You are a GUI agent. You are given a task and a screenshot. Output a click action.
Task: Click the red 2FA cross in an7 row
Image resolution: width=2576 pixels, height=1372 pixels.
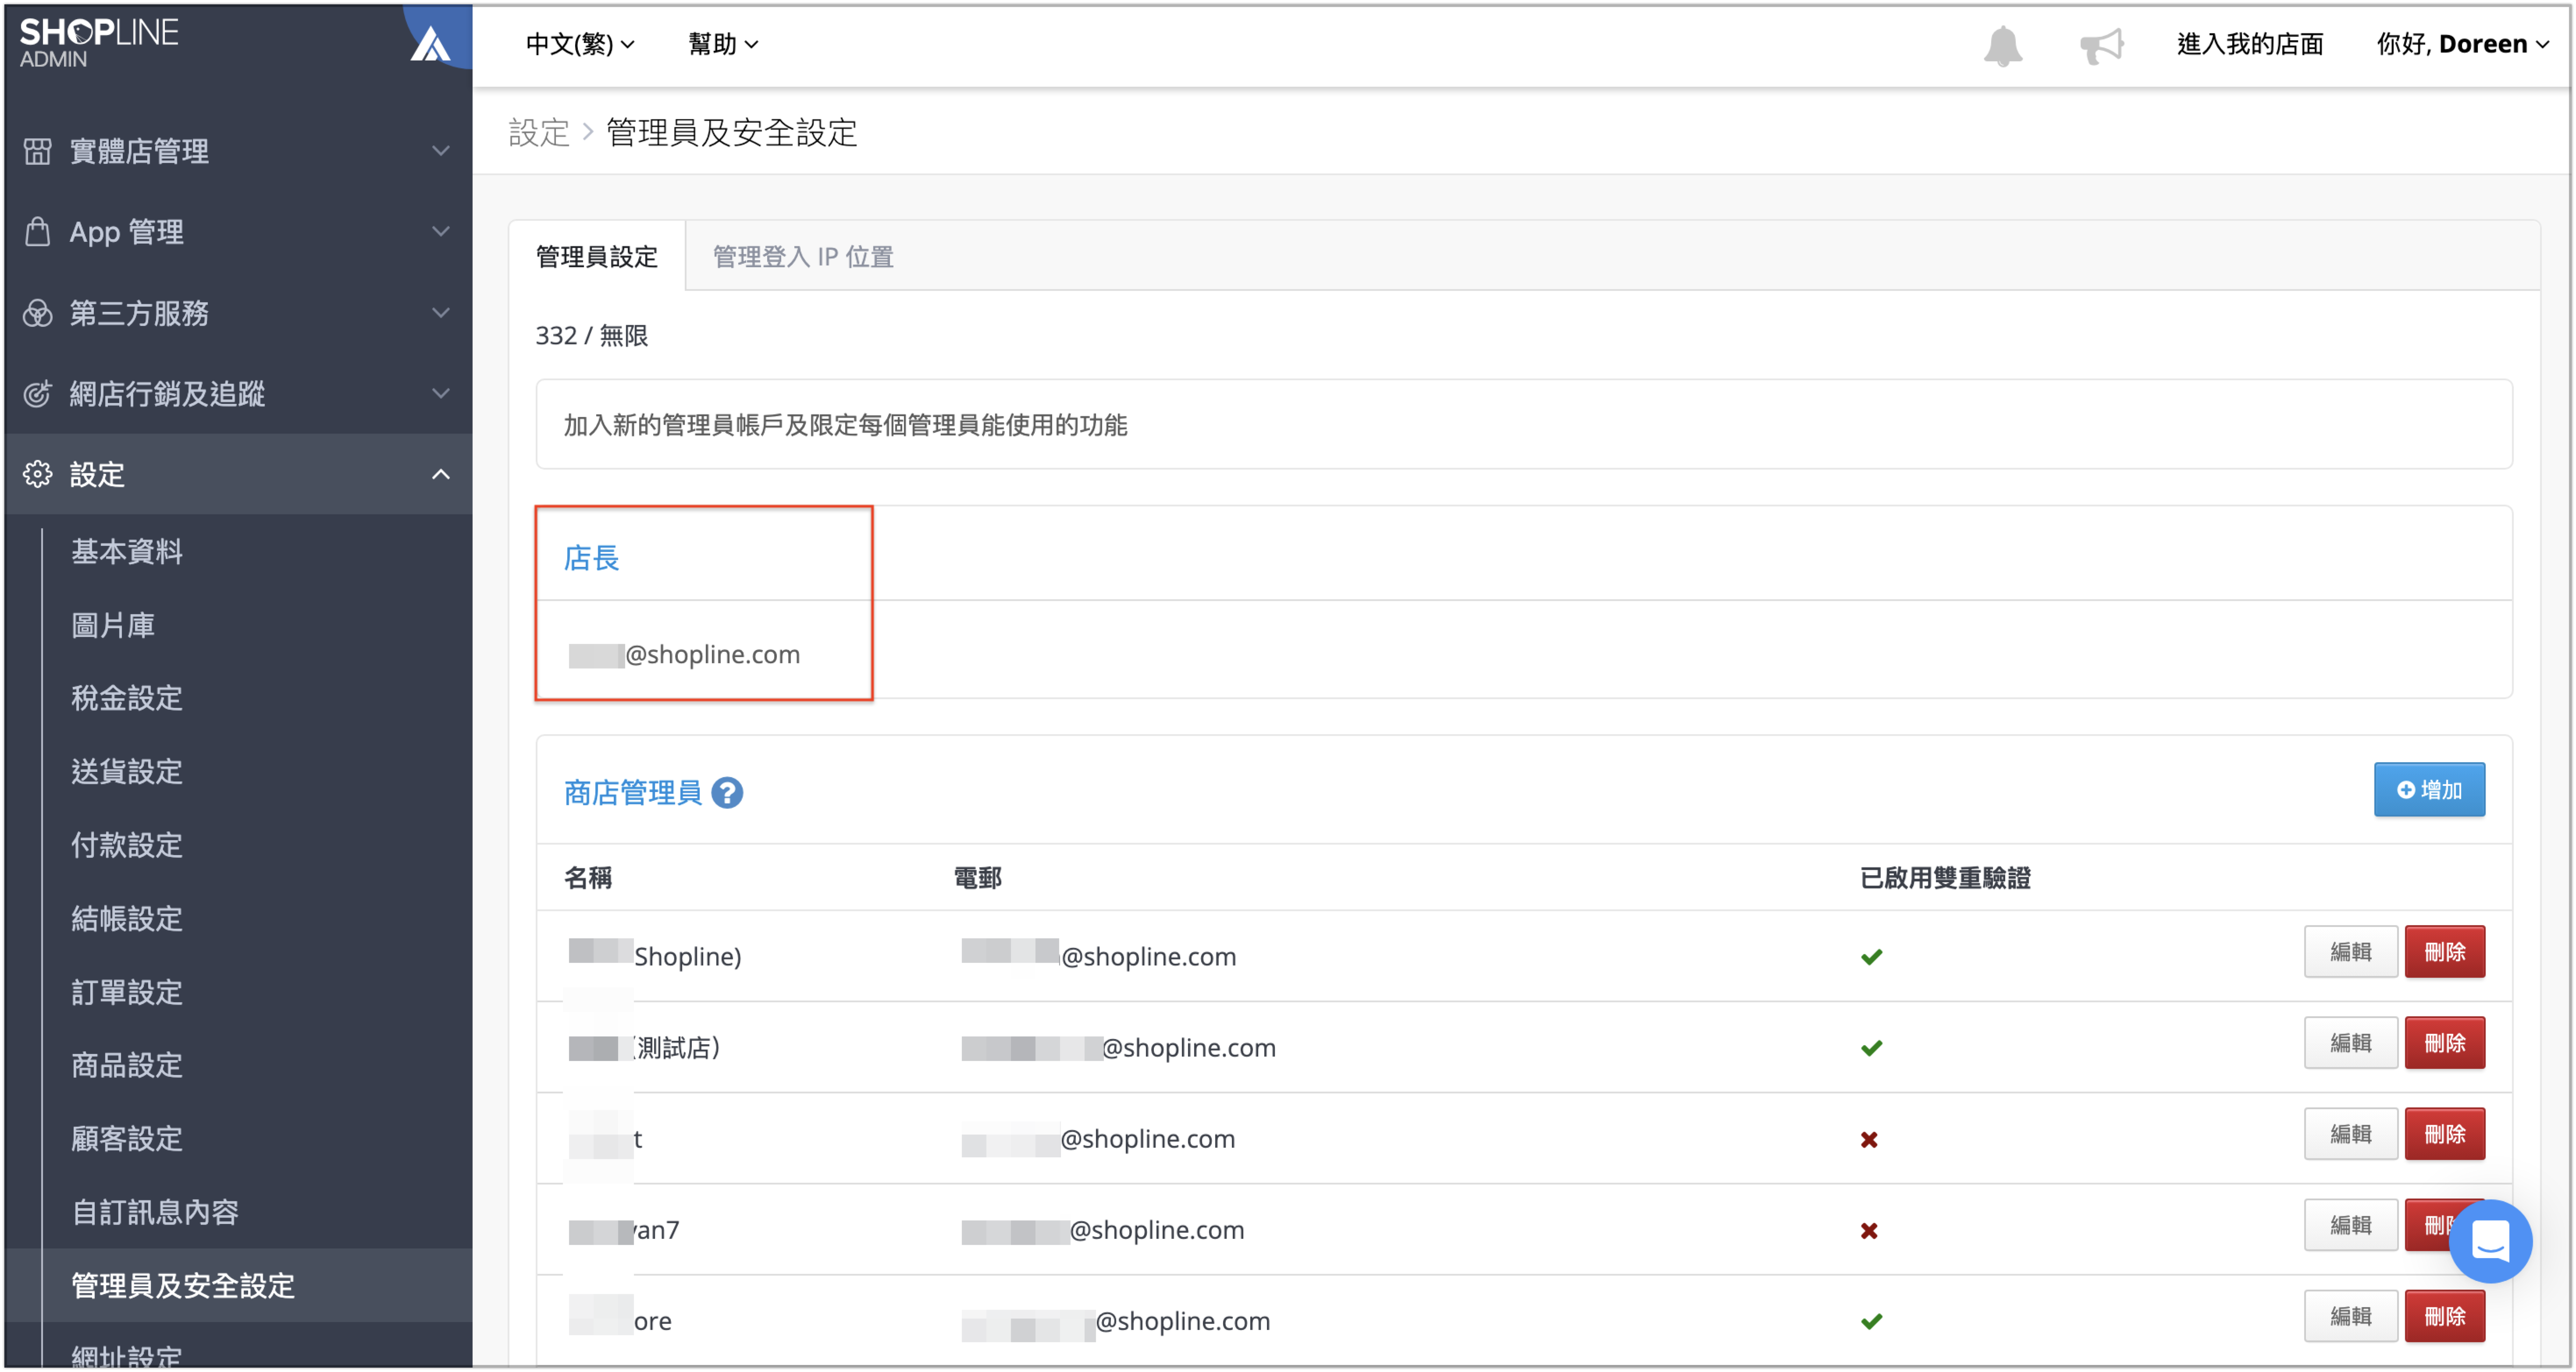coord(1869,1230)
